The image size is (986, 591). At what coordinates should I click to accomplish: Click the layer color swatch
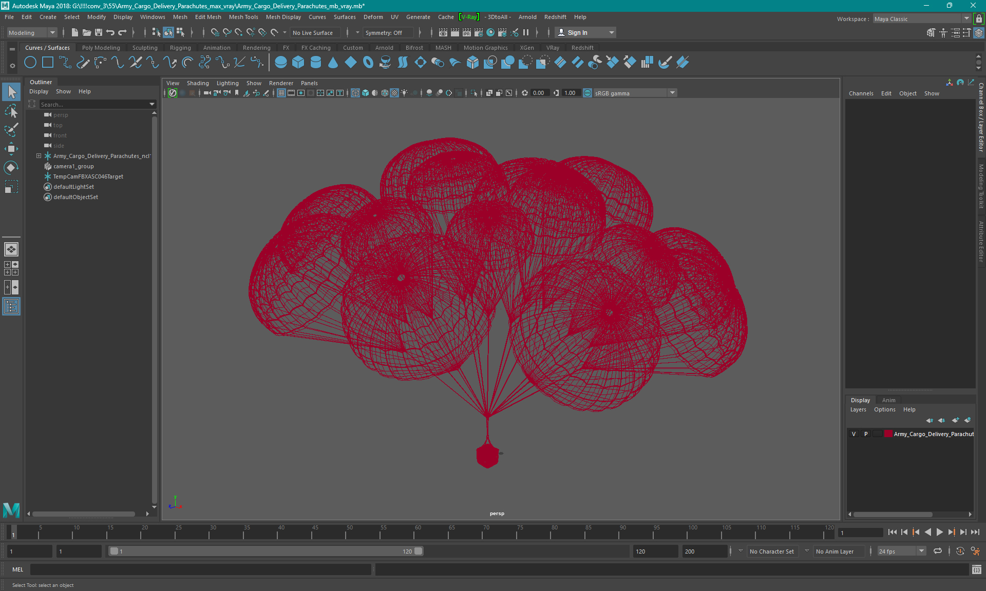click(x=888, y=434)
